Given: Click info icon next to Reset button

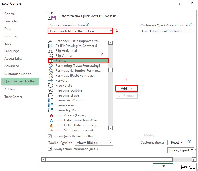Looking at the screenshot, I should click(189, 142).
